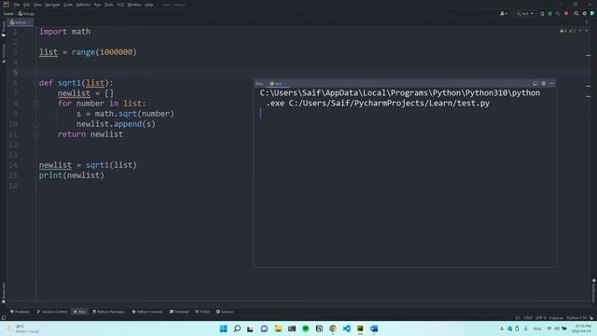Click the test.py path link in console

click(389, 104)
